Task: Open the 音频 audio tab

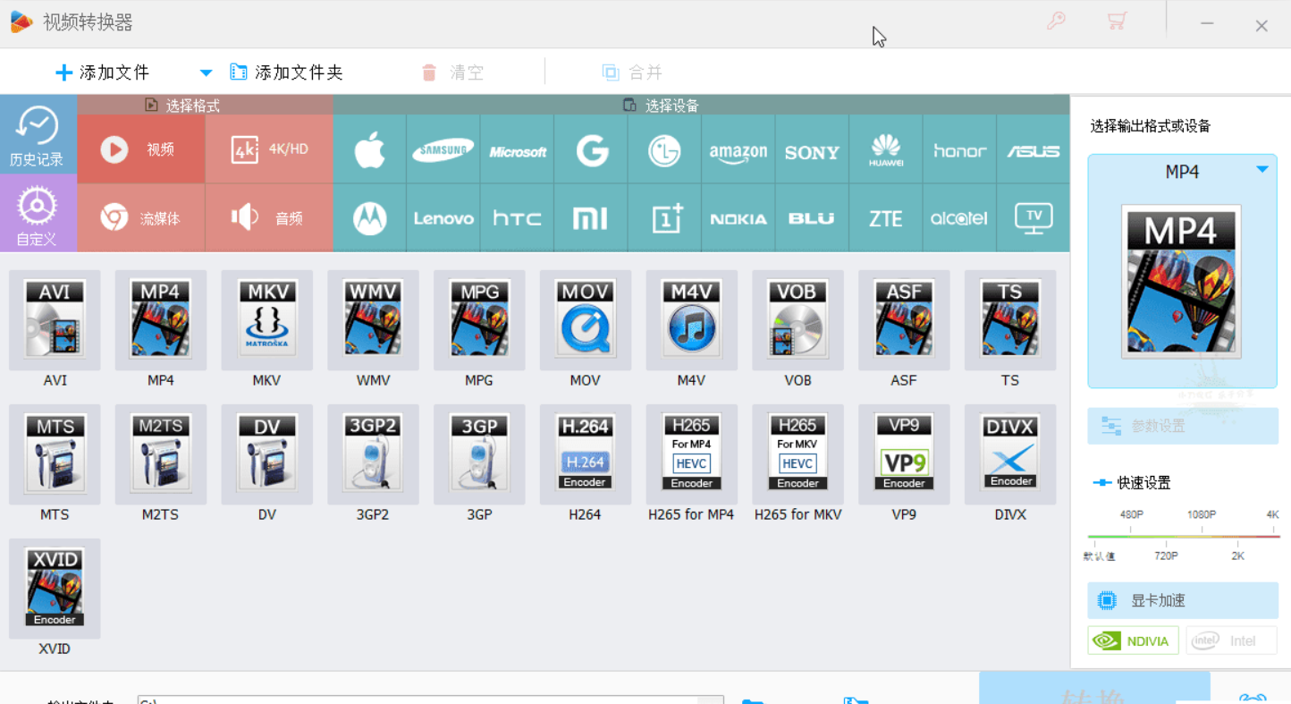Action: coord(269,218)
